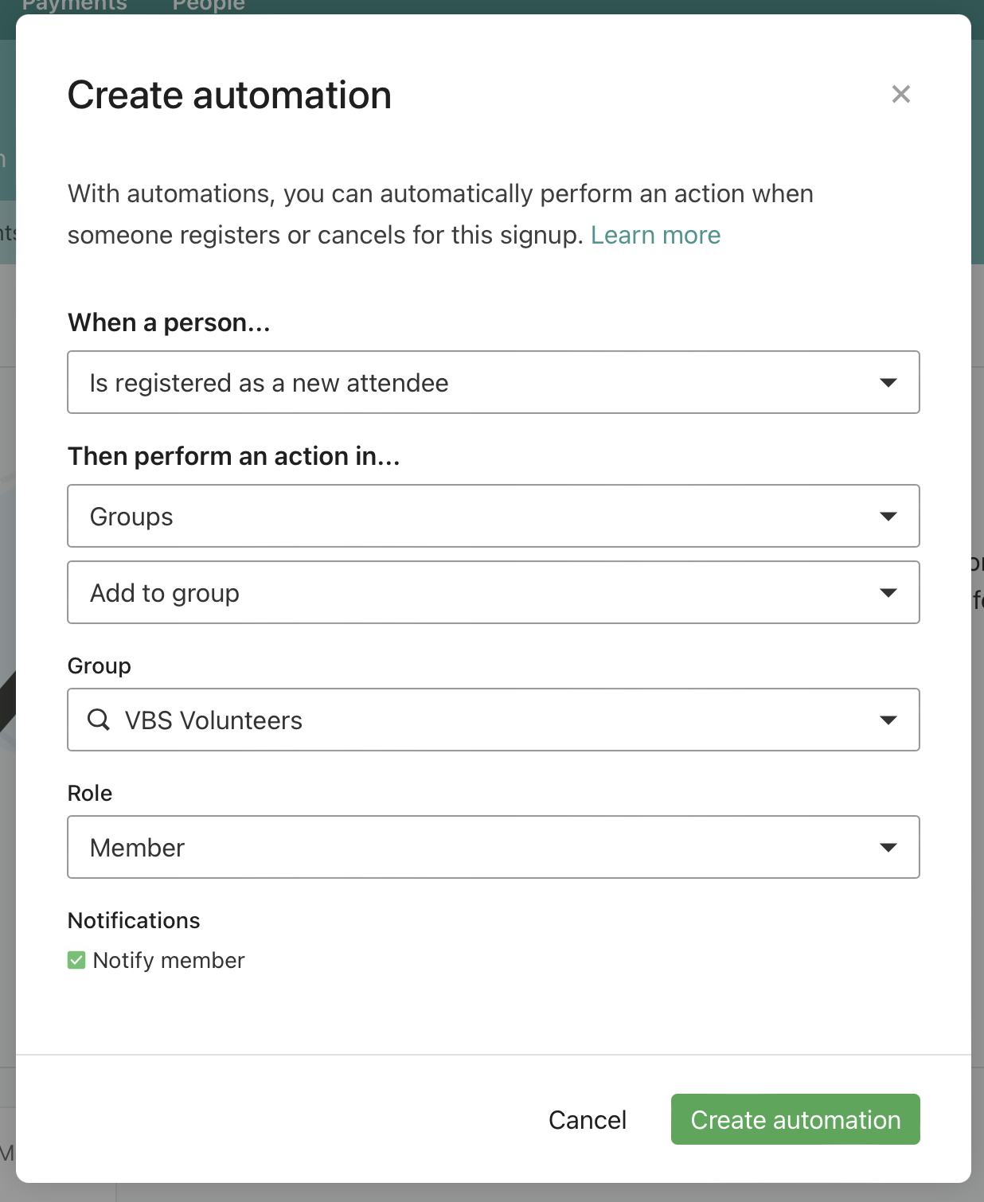Click the green Create automation button
Viewport: 984px width, 1202px height.
tap(795, 1119)
